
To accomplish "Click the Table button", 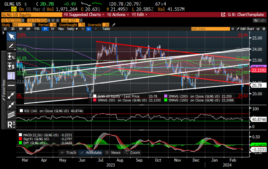I will click(106, 29).
